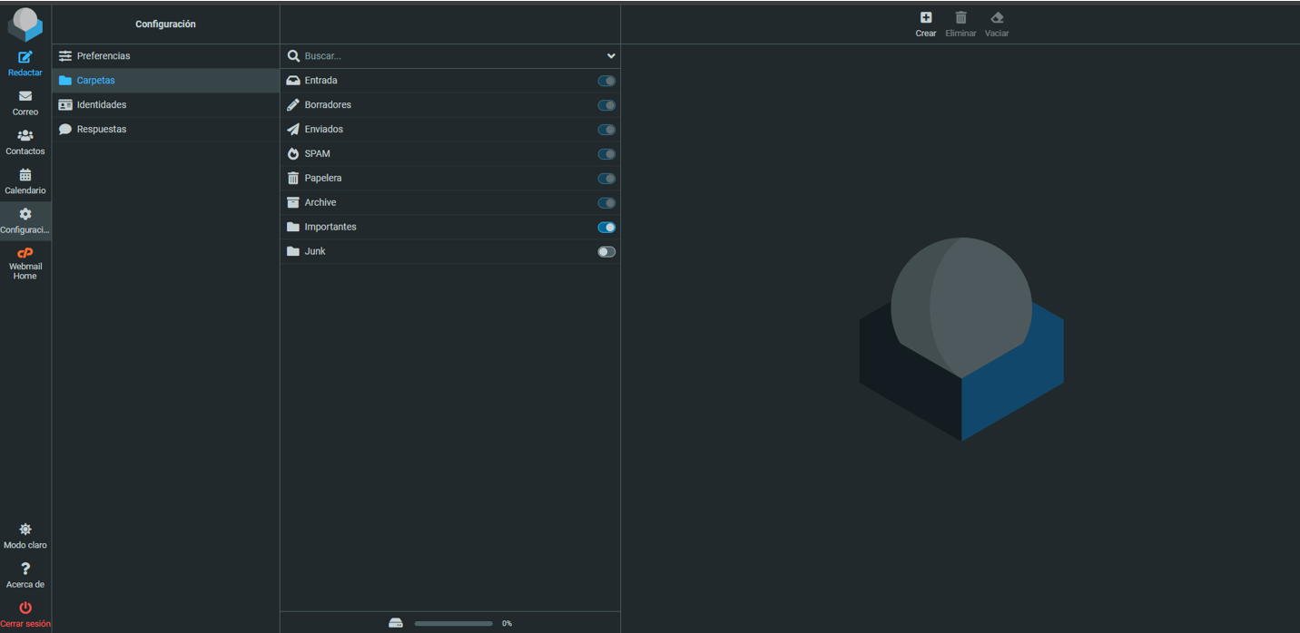Toggle subscription for Importantes folder

click(606, 228)
